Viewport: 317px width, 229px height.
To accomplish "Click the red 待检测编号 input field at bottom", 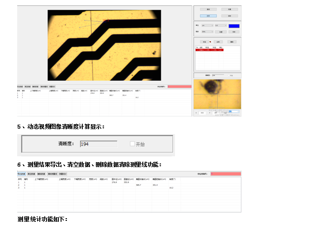I will click(226, 173).
